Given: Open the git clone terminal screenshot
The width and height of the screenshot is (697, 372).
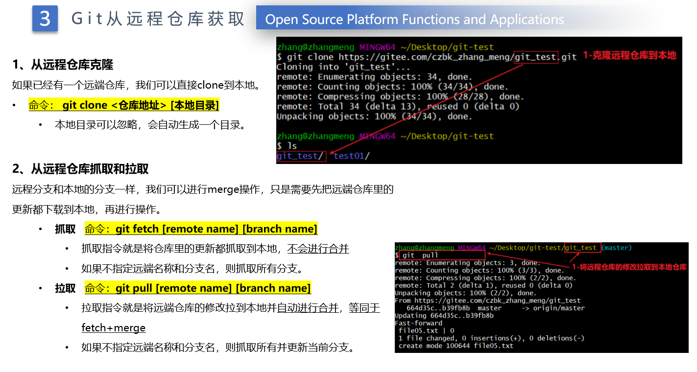Looking at the screenshot, I should pos(479,100).
